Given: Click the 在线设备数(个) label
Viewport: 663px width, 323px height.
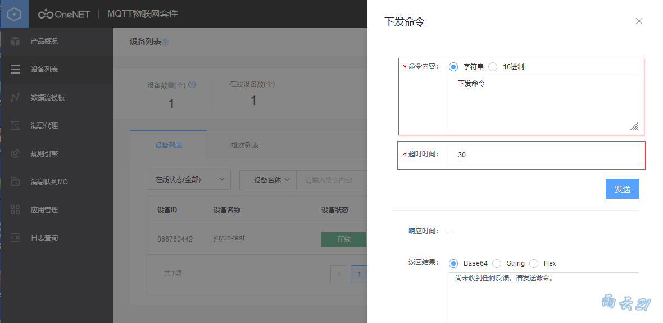Looking at the screenshot, I should (x=252, y=84).
